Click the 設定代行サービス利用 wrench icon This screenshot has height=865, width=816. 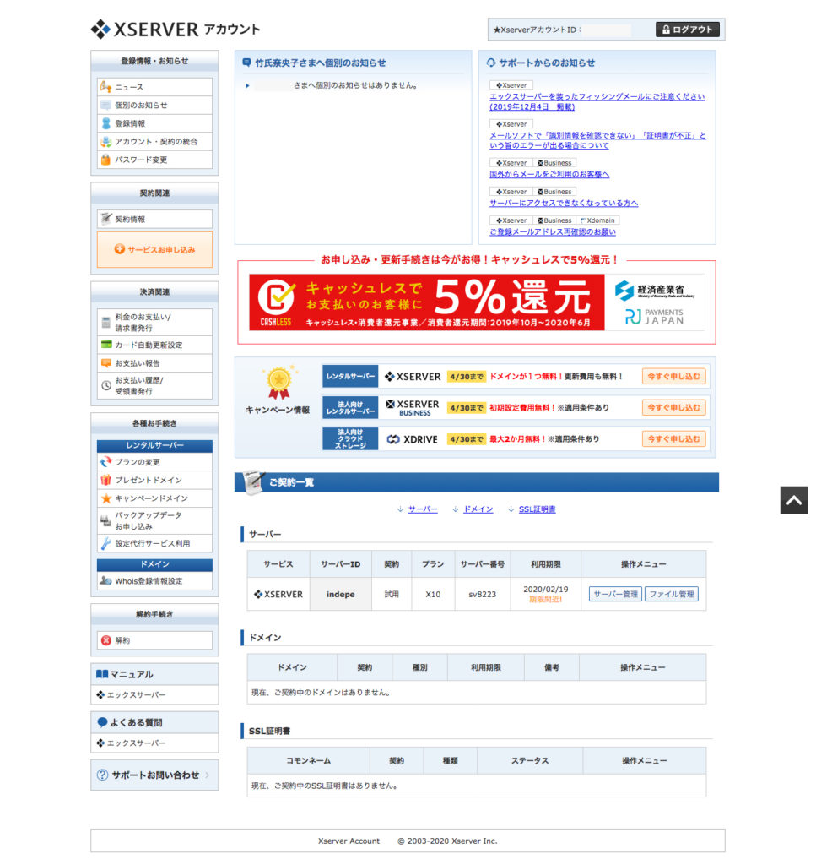click(x=105, y=543)
